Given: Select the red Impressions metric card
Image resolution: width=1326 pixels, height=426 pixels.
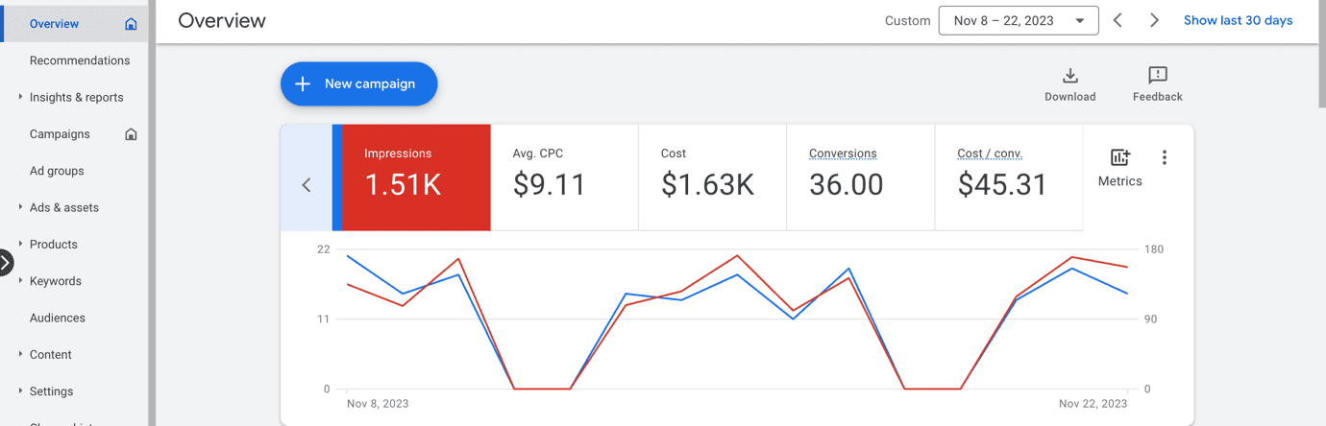Looking at the screenshot, I should coord(415,177).
